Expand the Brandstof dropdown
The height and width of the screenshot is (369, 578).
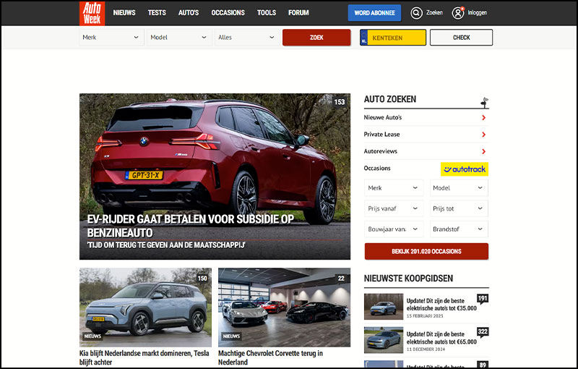pyautogui.click(x=459, y=229)
